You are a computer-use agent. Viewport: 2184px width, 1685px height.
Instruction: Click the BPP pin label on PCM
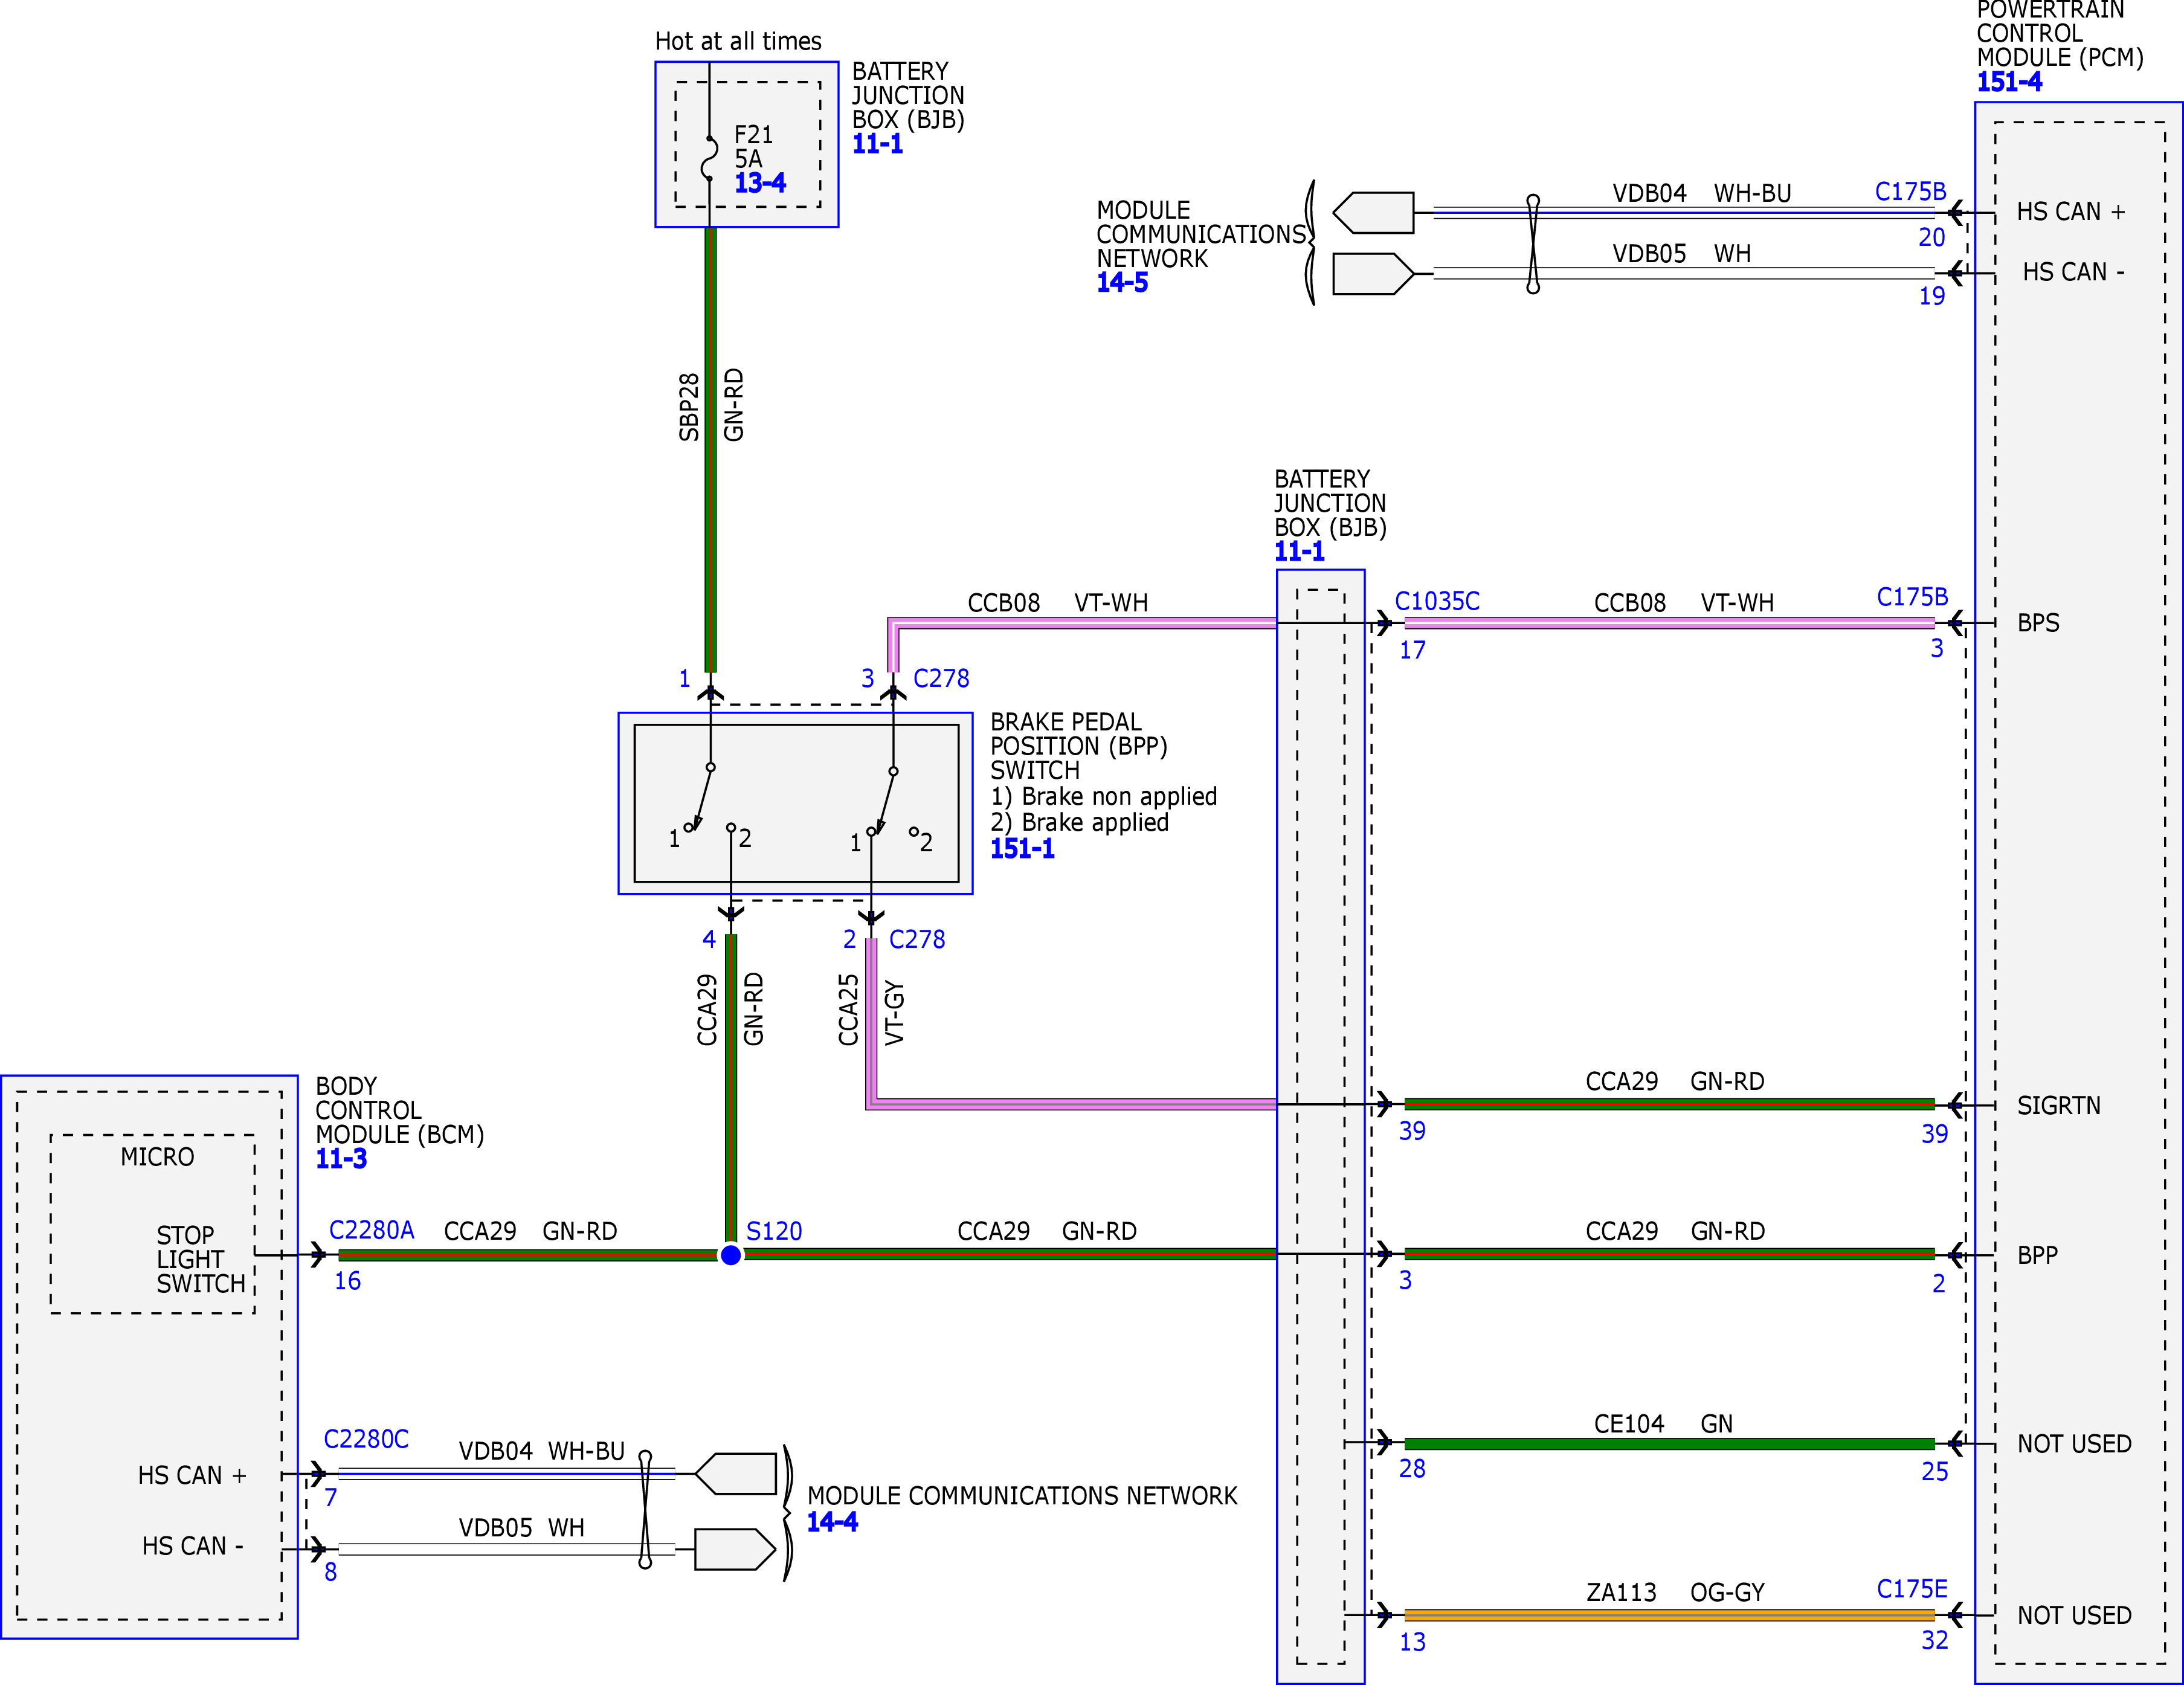click(2037, 1255)
